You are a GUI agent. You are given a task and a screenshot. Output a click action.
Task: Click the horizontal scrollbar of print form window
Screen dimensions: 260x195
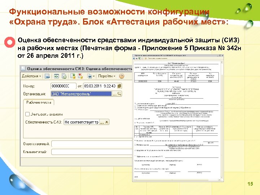click(177, 180)
